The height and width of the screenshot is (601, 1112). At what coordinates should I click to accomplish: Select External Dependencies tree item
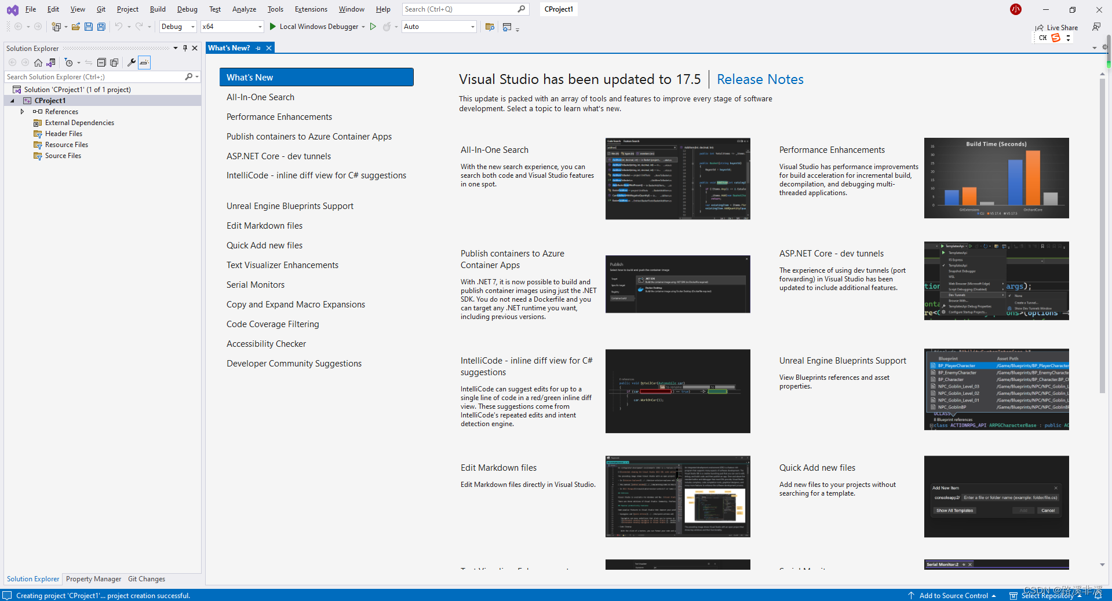pos(79,123)
